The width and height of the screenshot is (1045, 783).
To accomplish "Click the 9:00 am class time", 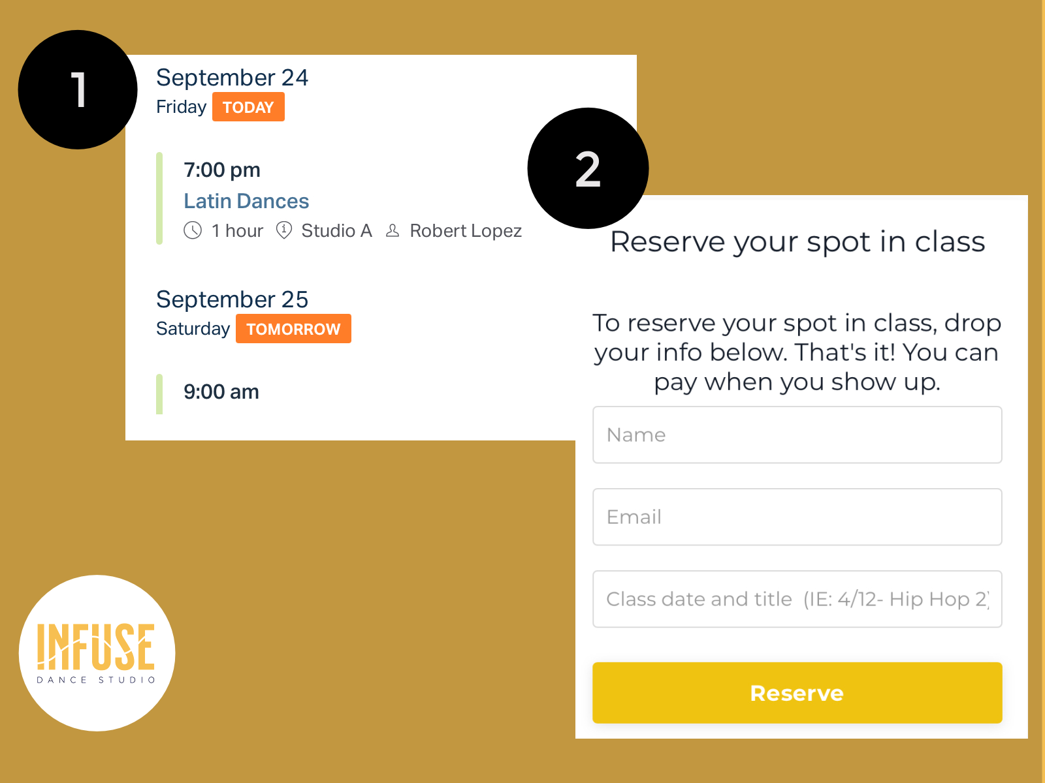I will click(x=221, y=392).
